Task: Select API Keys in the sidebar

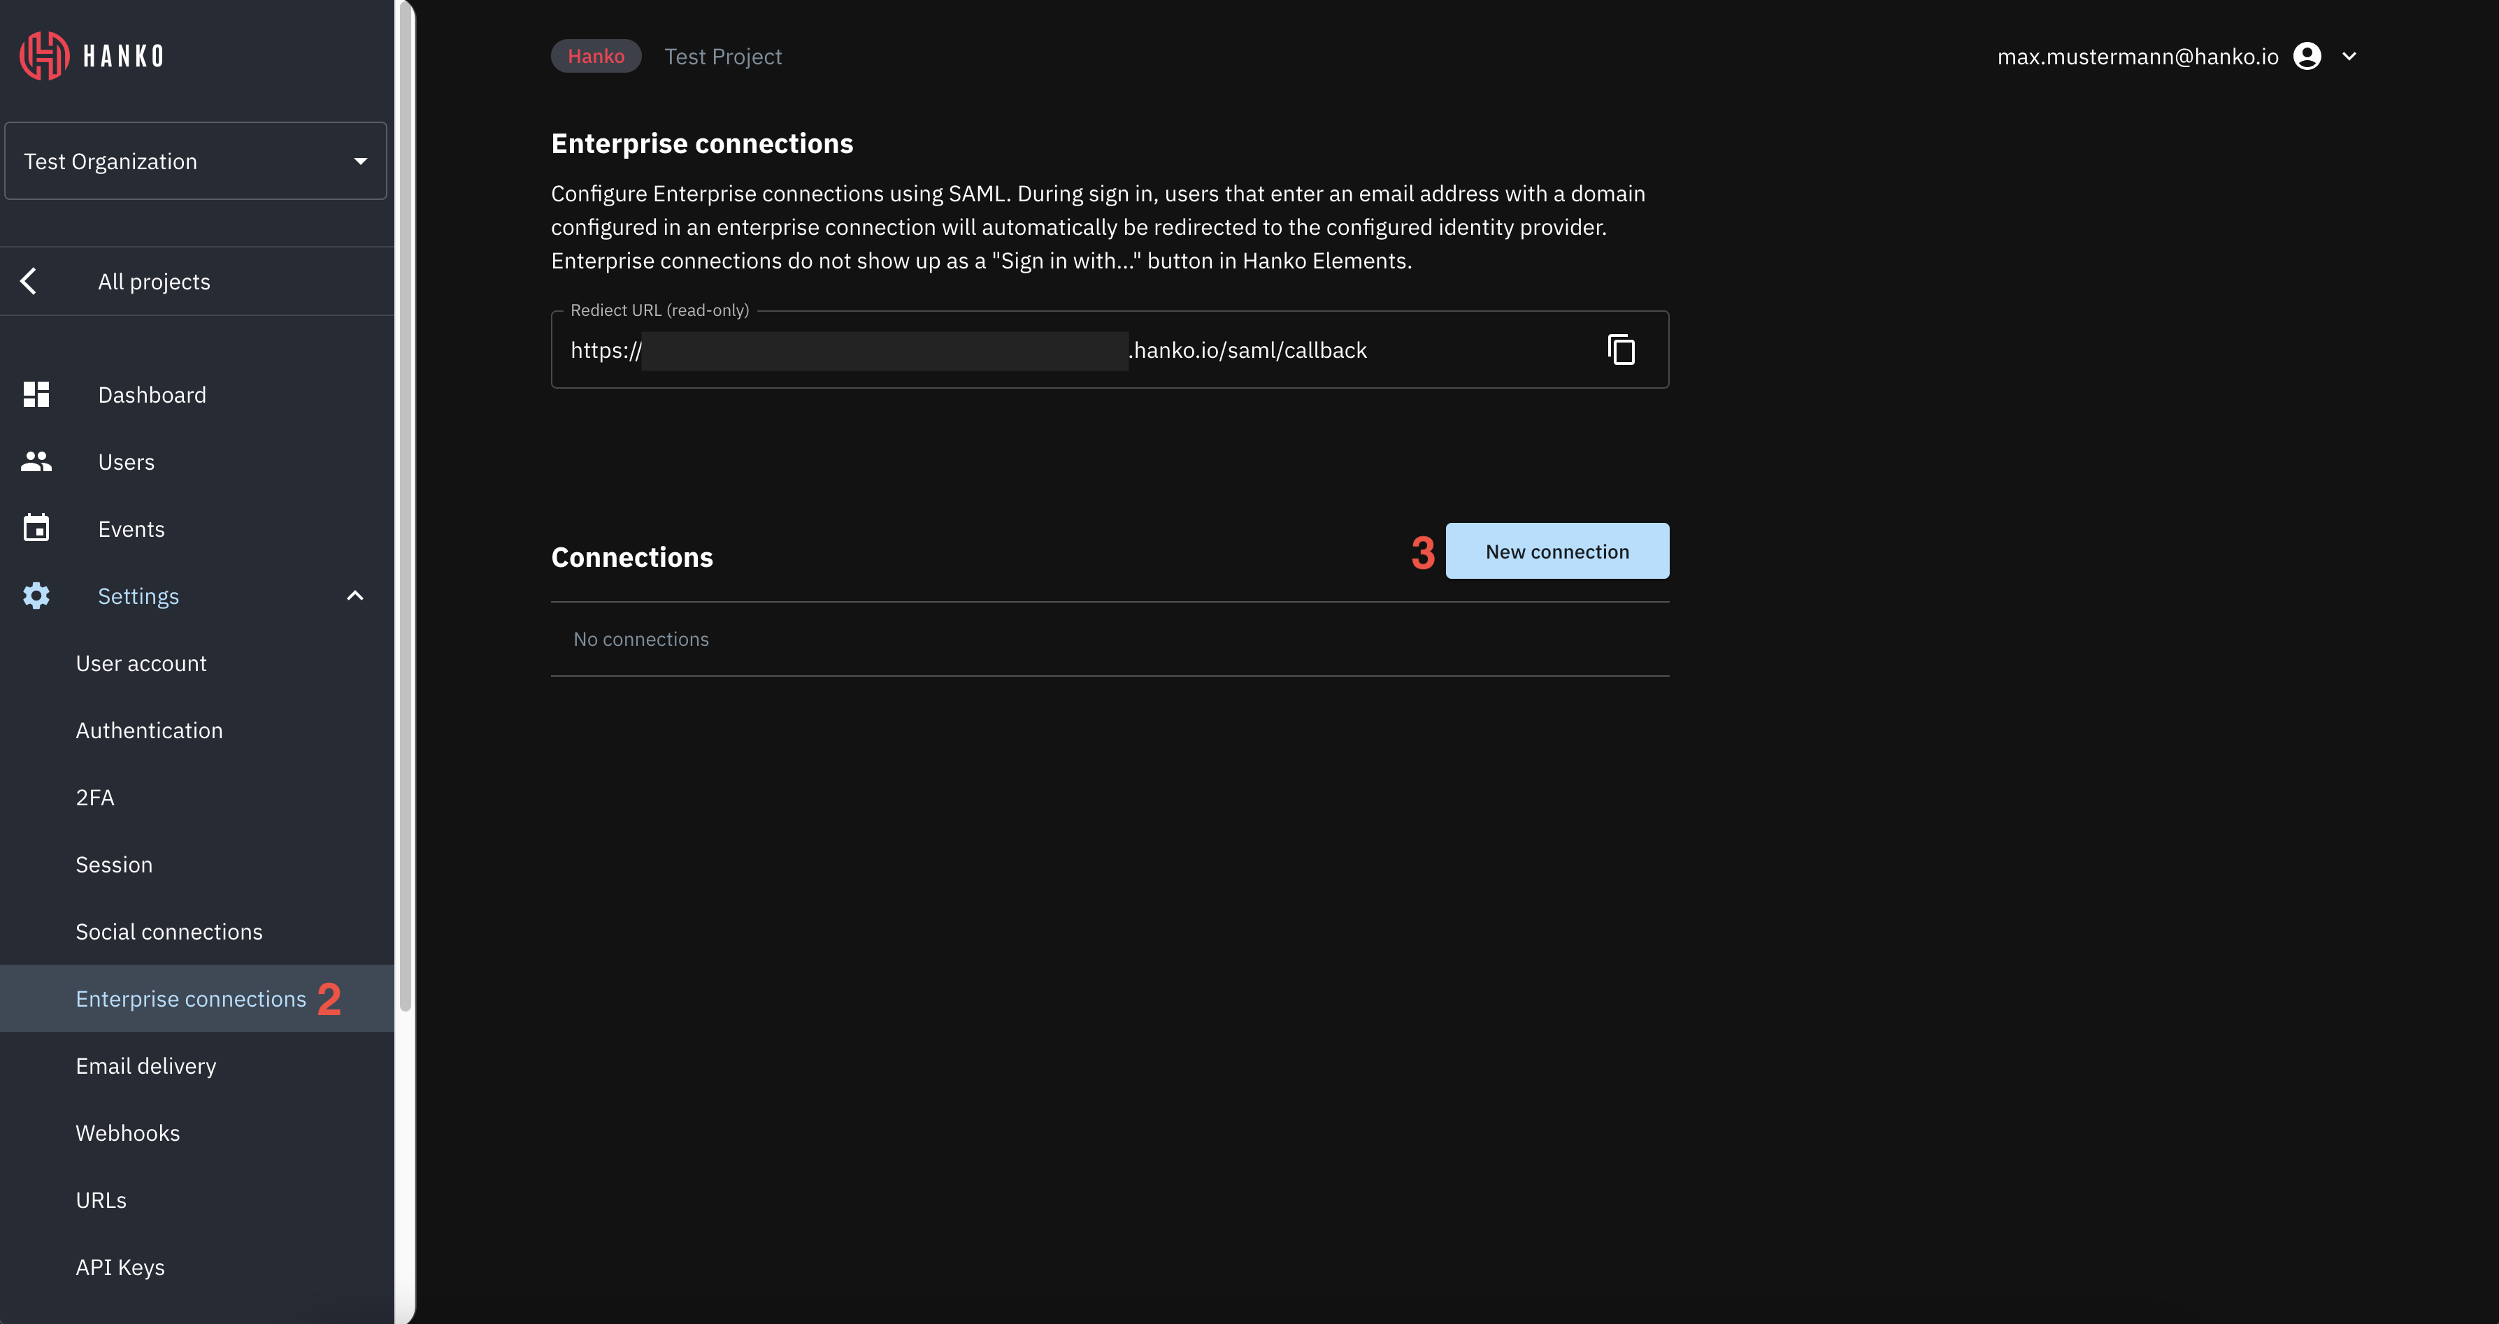Action: [120, 1267]
